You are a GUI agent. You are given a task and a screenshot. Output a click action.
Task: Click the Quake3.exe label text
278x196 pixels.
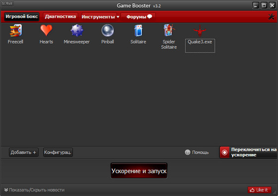(x=200, y=42)
